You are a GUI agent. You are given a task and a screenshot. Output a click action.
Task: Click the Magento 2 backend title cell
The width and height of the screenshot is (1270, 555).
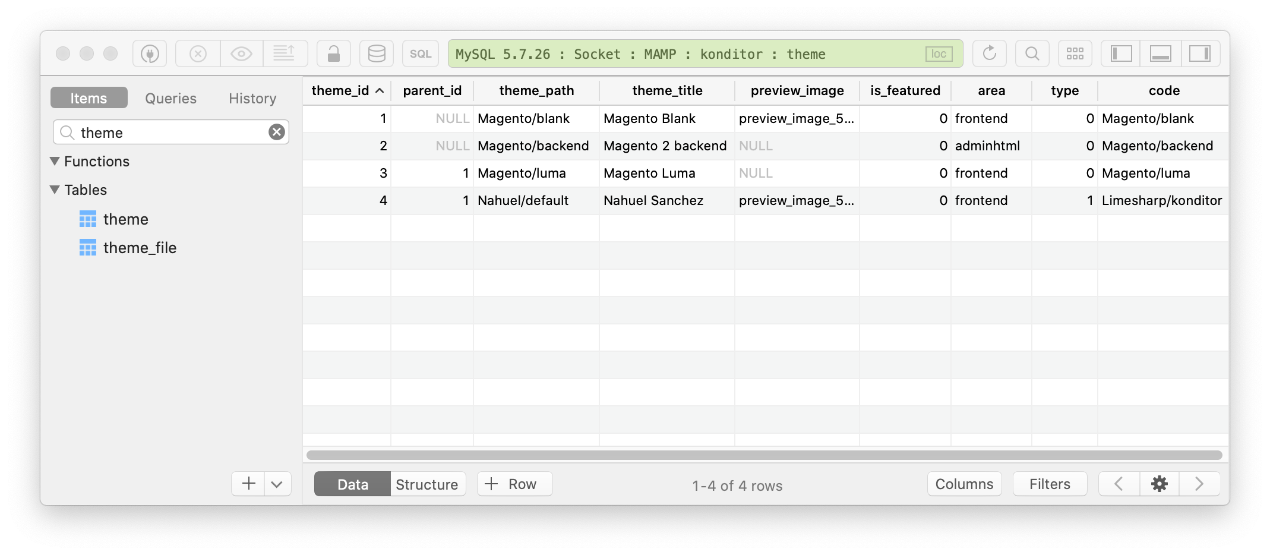tap(667, 146)
